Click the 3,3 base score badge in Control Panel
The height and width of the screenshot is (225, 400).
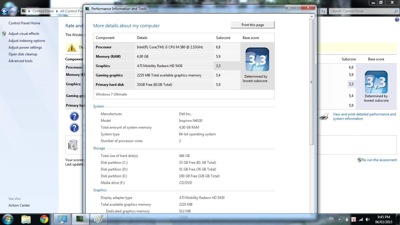376,82
